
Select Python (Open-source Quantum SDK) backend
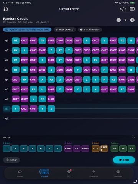pos(27,30)
